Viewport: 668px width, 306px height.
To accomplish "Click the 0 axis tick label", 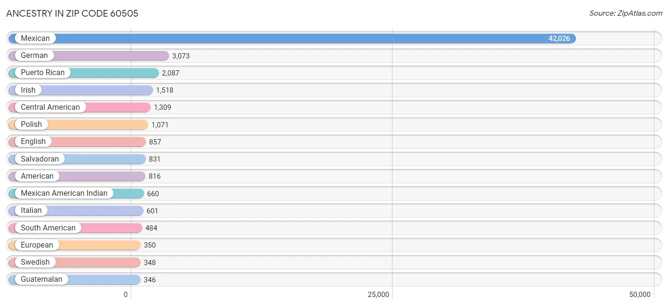I will (x=126, y=295).
